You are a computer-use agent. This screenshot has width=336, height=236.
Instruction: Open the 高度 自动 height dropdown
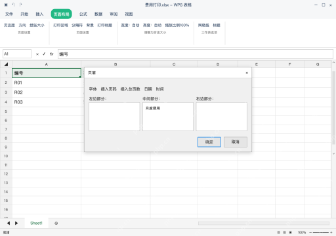(152, 26)
